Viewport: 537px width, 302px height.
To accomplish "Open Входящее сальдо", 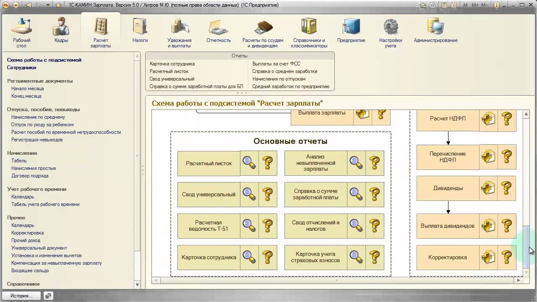I will pos(30,271).
